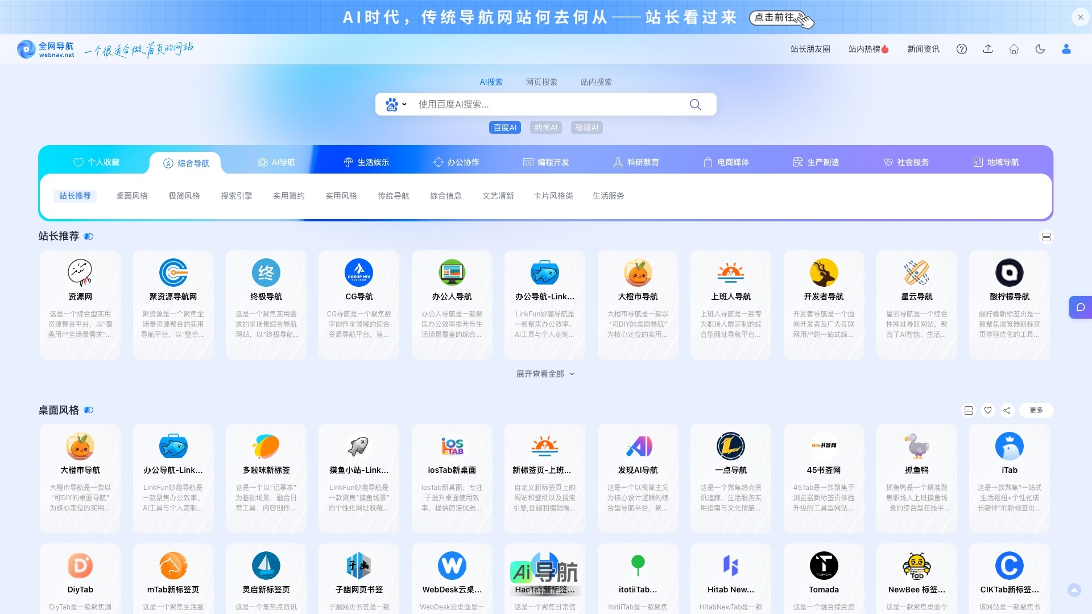Click the upload icon in the top bar

tap(988, 49)
